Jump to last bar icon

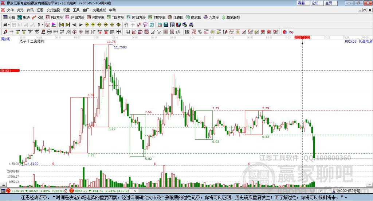(68, 25)
